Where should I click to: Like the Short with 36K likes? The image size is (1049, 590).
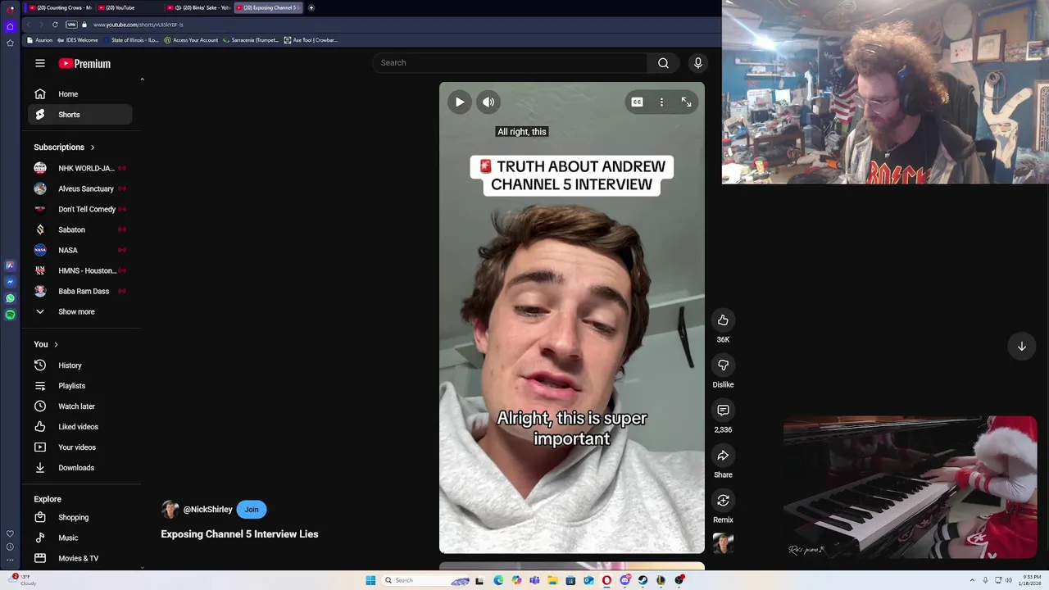(723, 320)
